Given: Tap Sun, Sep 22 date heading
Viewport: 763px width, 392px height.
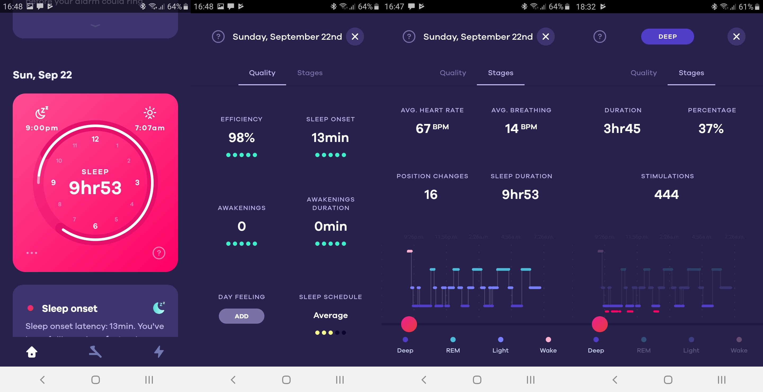Looking at the screenshot, I should (42, 75).
